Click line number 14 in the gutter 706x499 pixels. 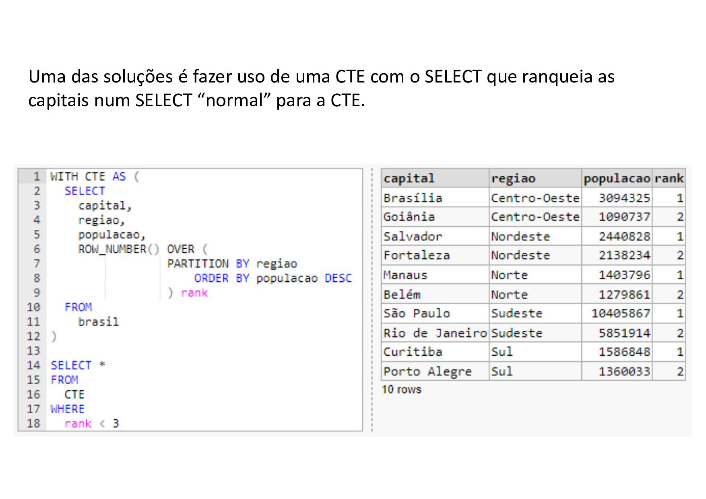point(34,365)
